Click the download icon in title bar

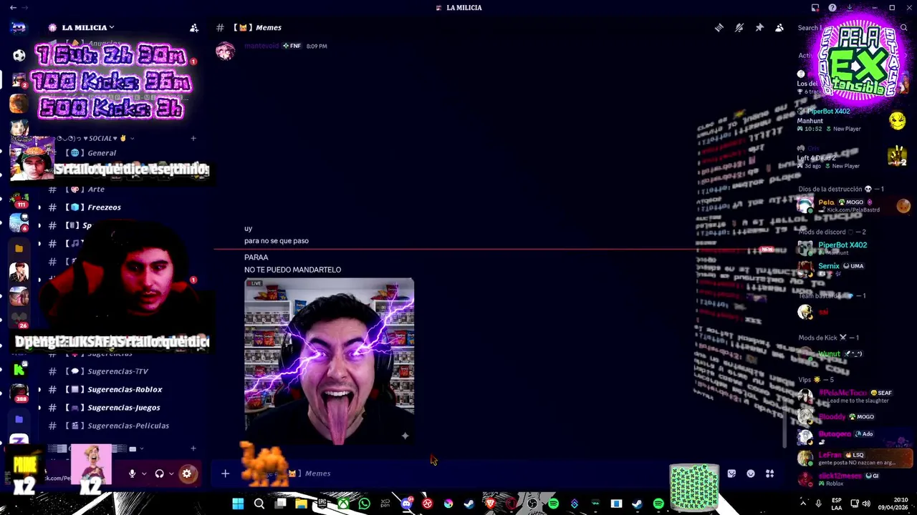850,8
